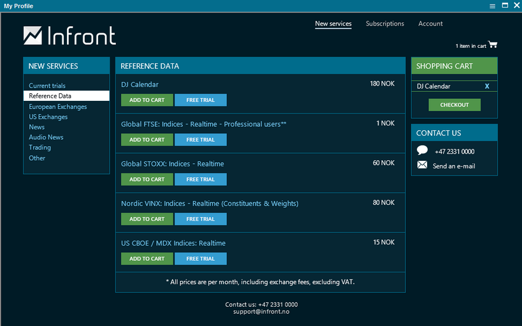522x326 pixels.
Task: Click the My Profile window title
Action: (x=18, y=6)
